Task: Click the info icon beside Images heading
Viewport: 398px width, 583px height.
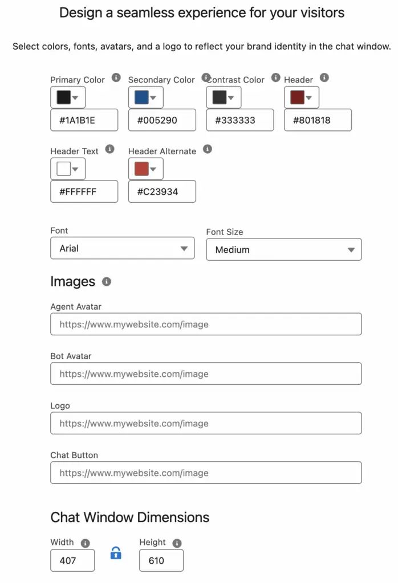Action: point(107,282)
